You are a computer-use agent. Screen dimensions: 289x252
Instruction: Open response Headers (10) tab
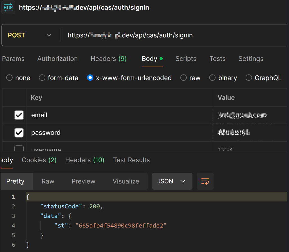click(85, 160)
